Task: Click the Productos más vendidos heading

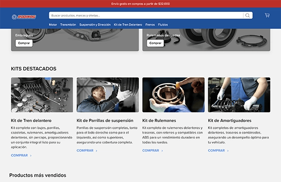Action: coord(38,175)
